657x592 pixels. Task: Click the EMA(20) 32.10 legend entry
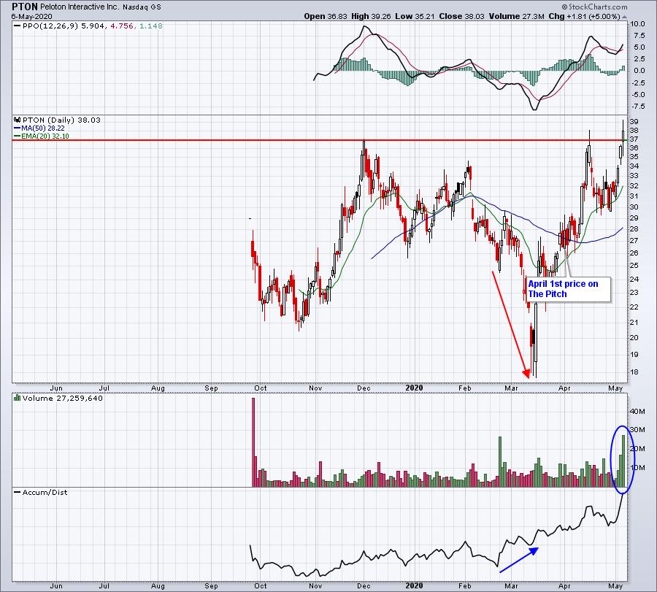click(47, 135)
